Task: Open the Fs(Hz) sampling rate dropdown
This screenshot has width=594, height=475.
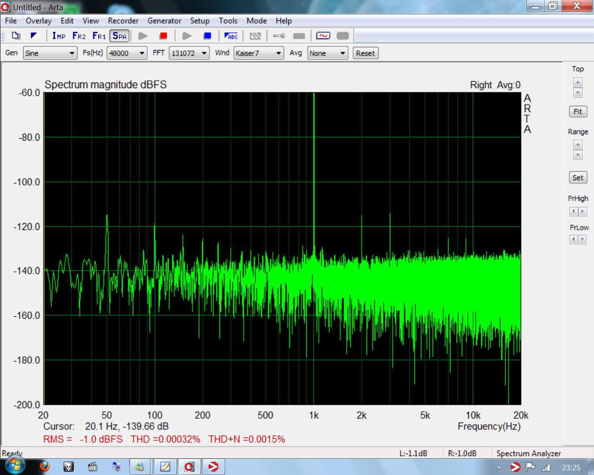Action: point(127,53)
